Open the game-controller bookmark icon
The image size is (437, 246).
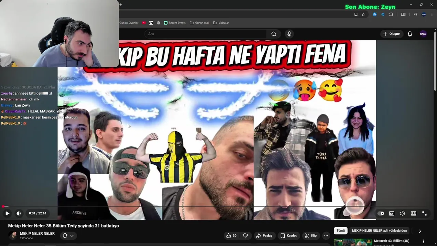point(151,23)
